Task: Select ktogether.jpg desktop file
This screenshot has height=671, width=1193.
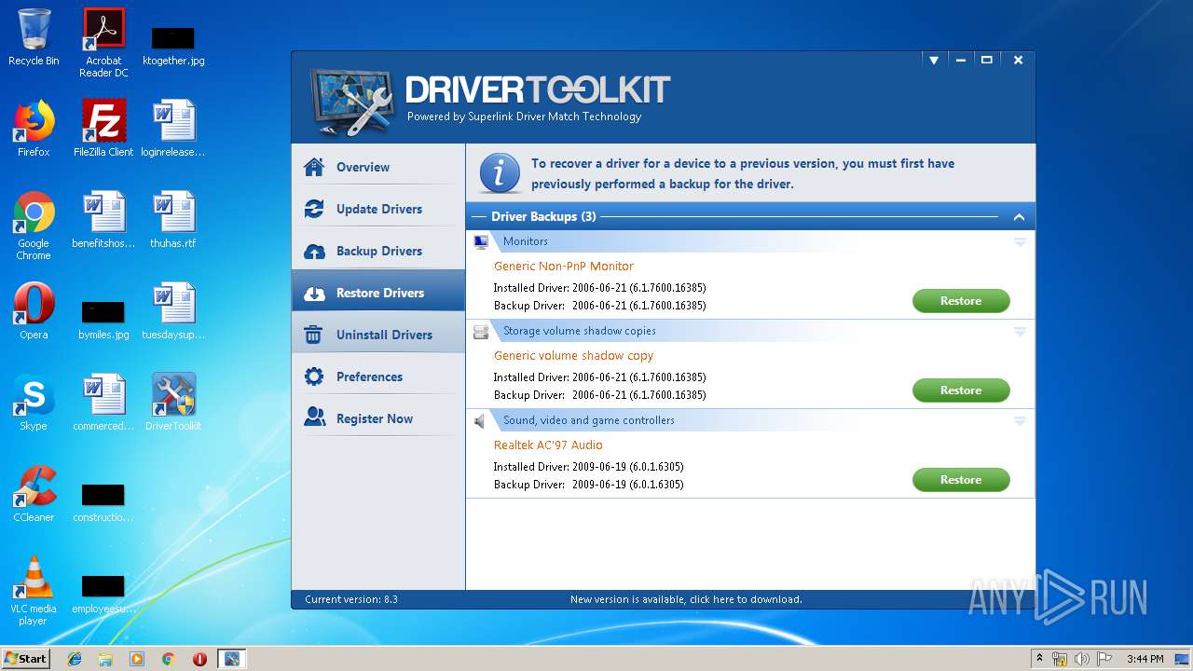Action: coord(173,45)
